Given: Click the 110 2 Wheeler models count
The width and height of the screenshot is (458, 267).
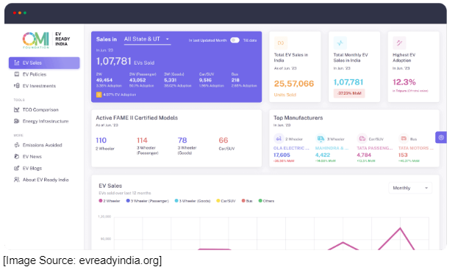Looking at the screenshot, I should (101, 140).
